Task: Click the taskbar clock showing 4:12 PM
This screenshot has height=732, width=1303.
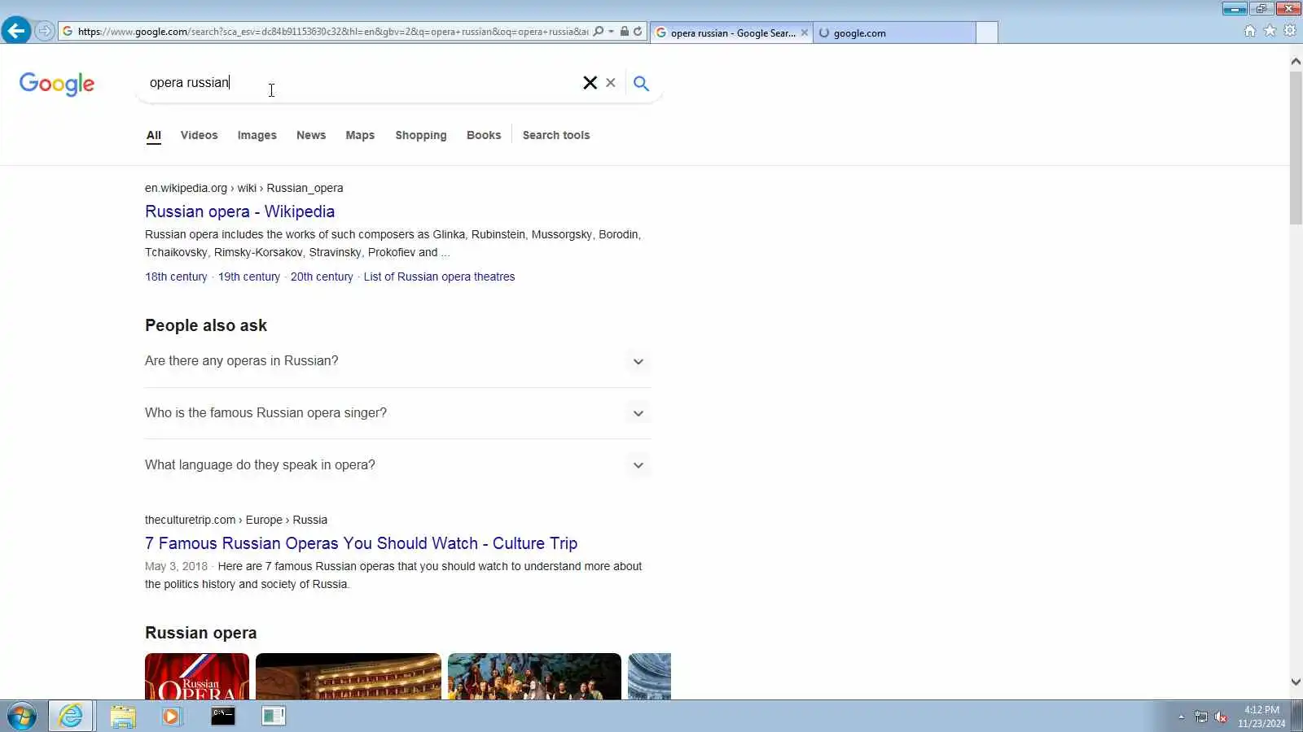Action: 1261,717
